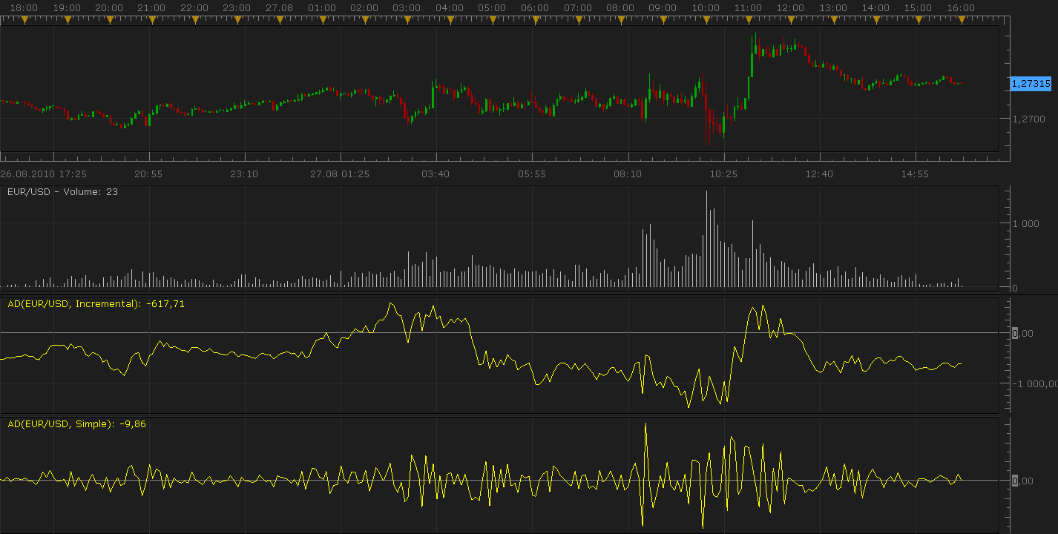This screenshot has width=1058, height=534.
Task: Select the timeline marker below 21:00
Action: pyautogui.click(x=152, y=21)
